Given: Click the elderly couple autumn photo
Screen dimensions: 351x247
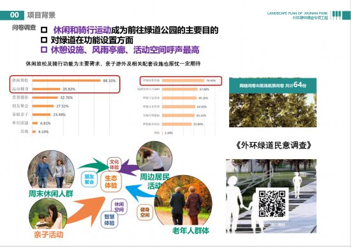Looking at the screenshot, I should point(184,201).
